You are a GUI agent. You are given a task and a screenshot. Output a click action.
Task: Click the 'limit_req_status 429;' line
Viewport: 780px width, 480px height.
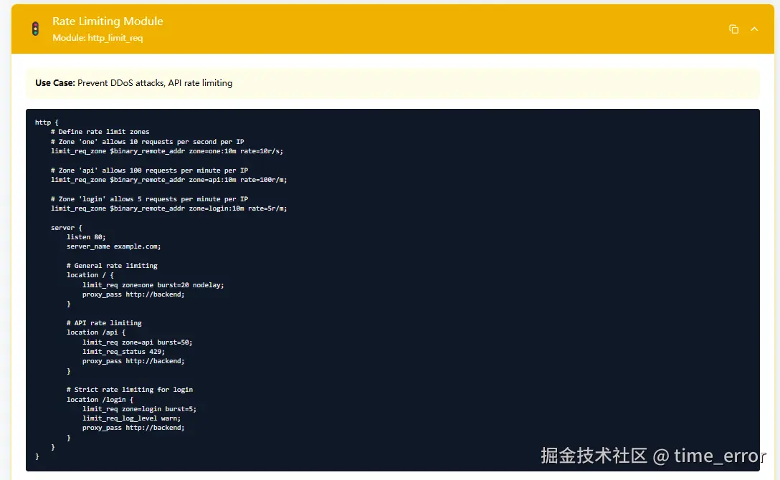123,352
